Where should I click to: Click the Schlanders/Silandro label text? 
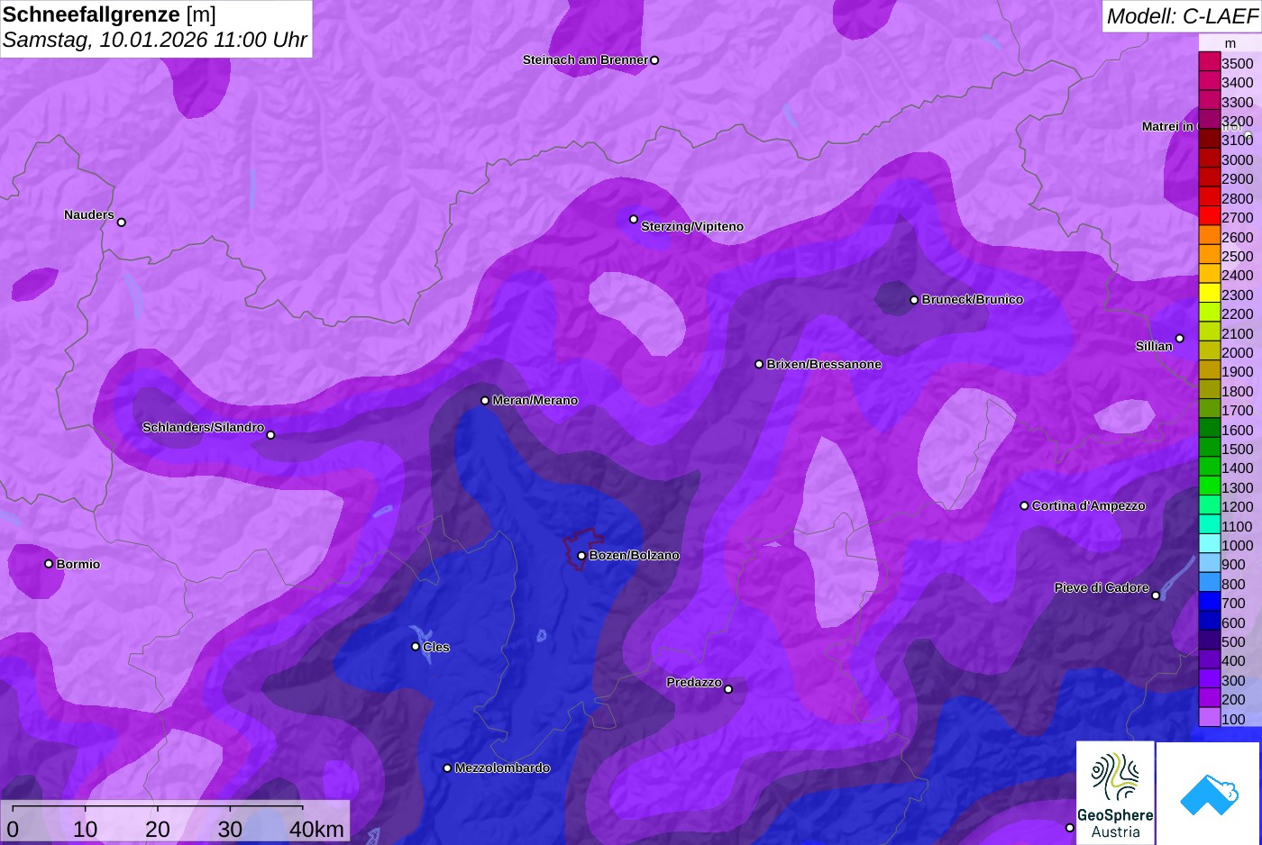[x=203, y=428]
